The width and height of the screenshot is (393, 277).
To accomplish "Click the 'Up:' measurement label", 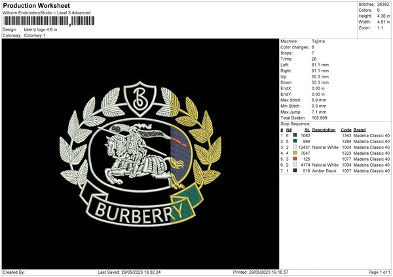I will click(x=284, y=76).
